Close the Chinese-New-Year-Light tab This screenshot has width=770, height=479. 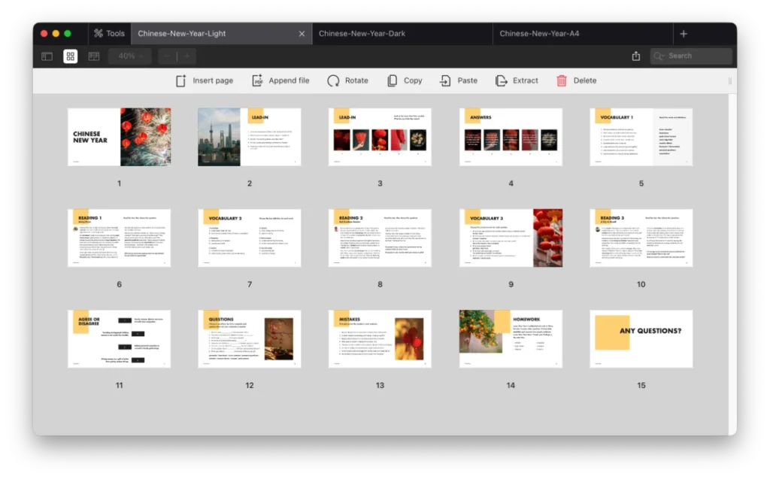[302, 34]
